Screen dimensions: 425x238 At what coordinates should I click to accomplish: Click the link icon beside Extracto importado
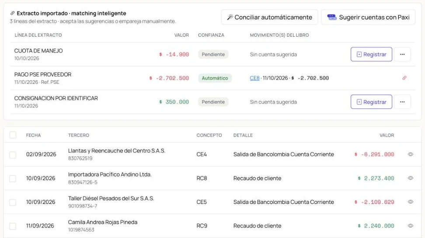tap(12, 13)
